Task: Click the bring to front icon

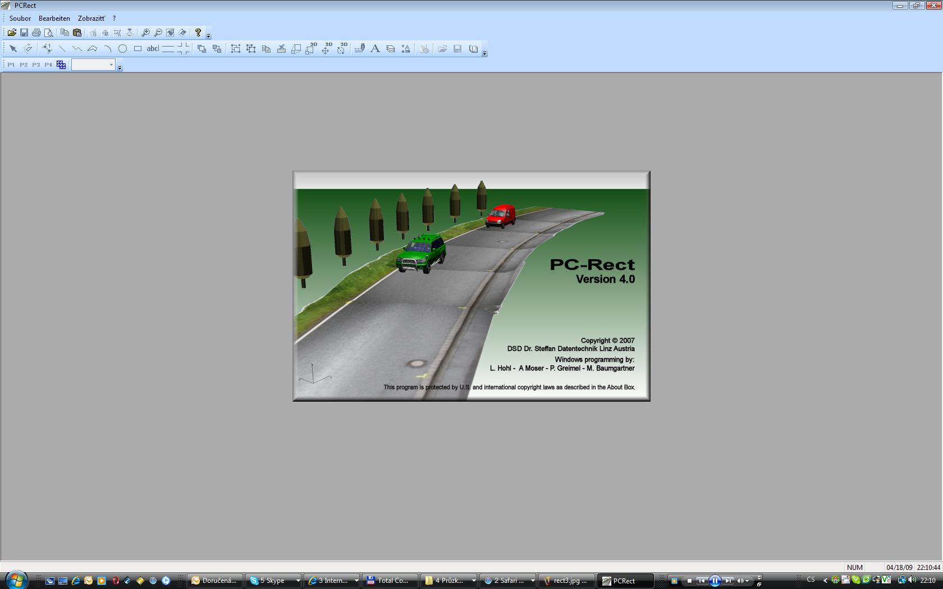Action: (x=202, y=49)
